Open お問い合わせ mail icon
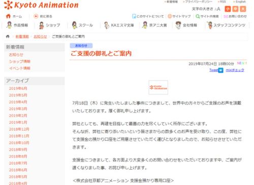 226,16
